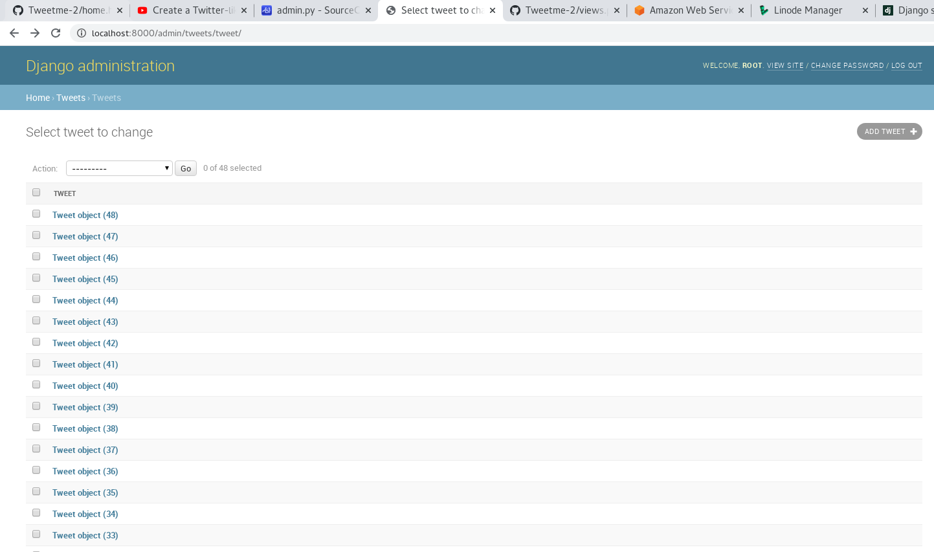Open Tweet object (36)

pos(85,471)
